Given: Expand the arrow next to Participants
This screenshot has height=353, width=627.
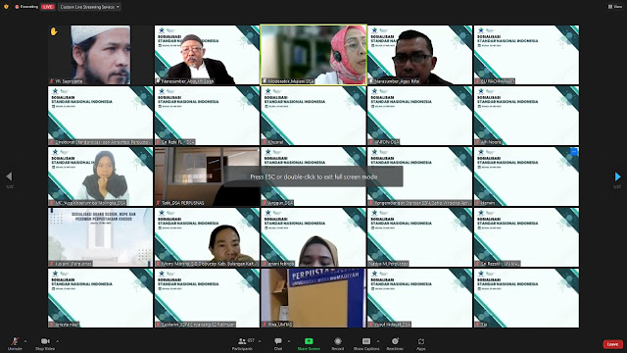Looking at the screenshot, I should [x=260, y=341].
